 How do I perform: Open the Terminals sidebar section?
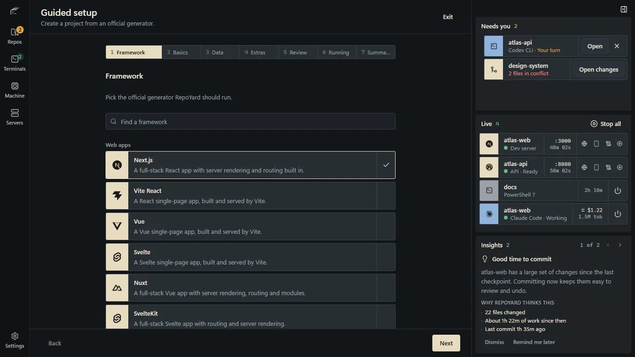tap(14, 63)
